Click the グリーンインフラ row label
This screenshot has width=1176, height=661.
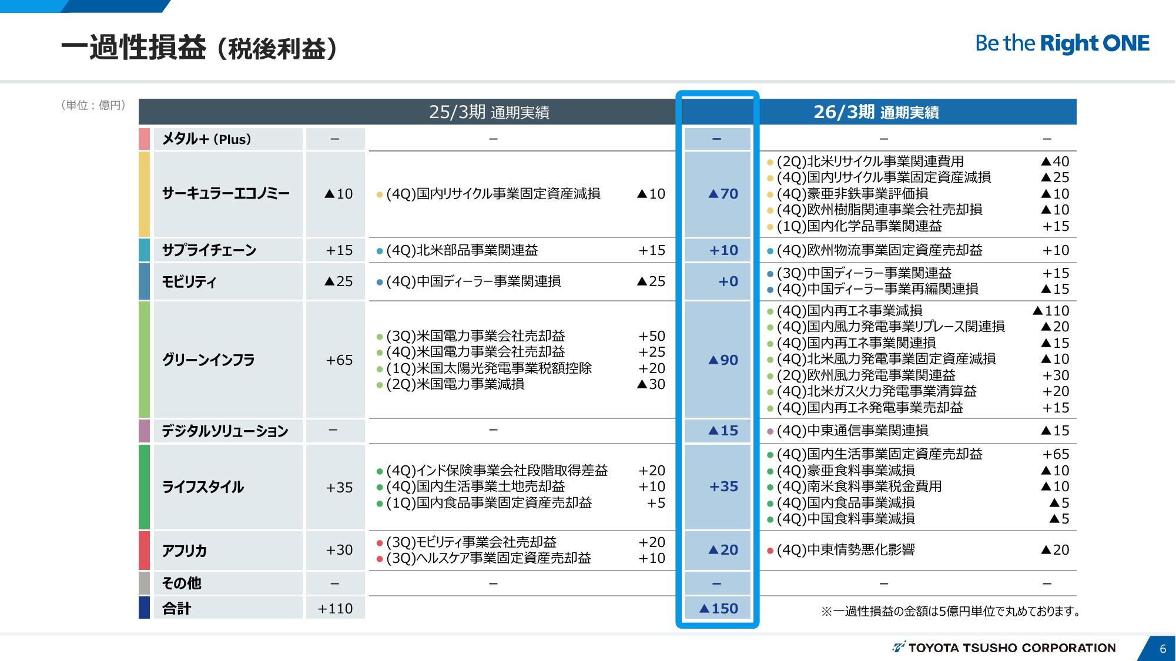point(208,360)
